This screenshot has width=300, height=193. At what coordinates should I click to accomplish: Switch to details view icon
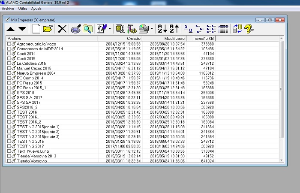coord(223,29)
